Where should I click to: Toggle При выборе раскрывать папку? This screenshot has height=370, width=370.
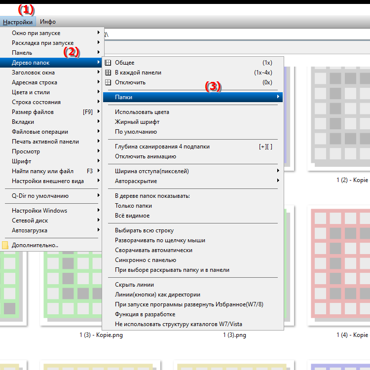pos(193,270)
